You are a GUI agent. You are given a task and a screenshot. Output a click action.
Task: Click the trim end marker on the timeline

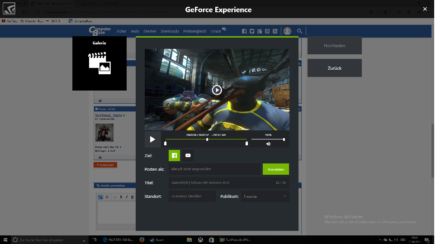coord(246,144)
